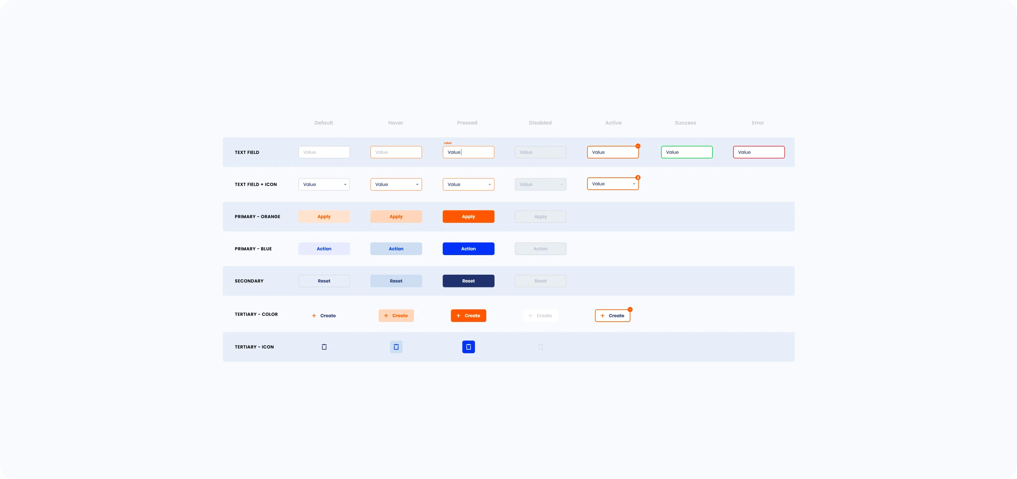The height and width of the screenshot is (479, 1017).
Task: Click the solid orange Create button
Action: tap(468, 316)
